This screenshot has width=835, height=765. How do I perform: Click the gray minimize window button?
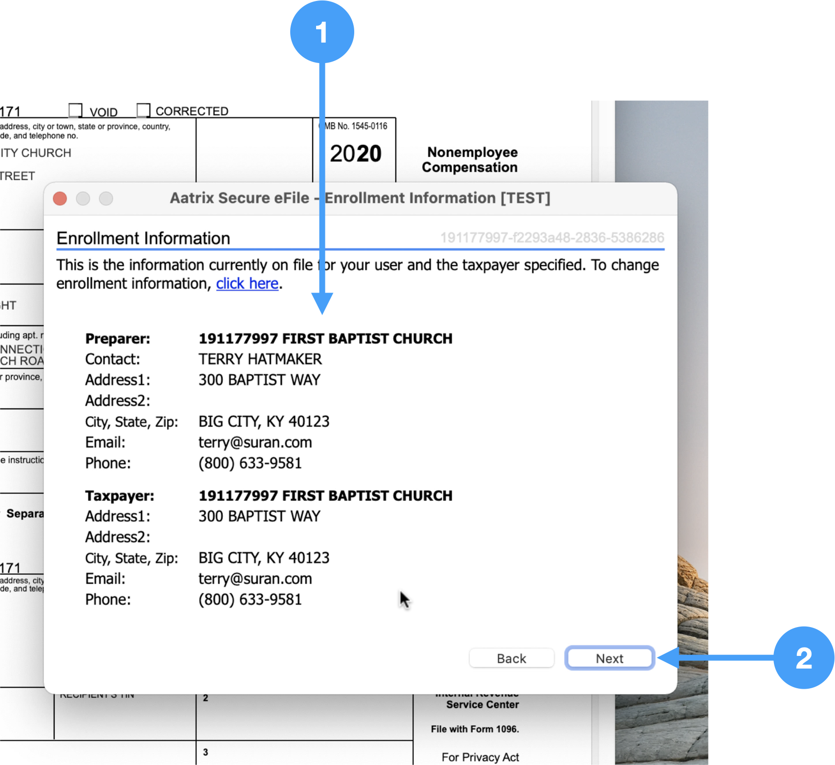pyautogui.click(x=83, y=199)
